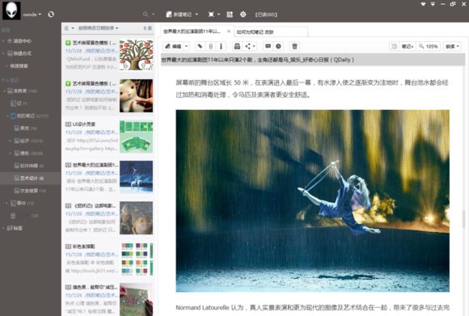Click the round history icon after comments
469x316 pixels.
(278, 46)
